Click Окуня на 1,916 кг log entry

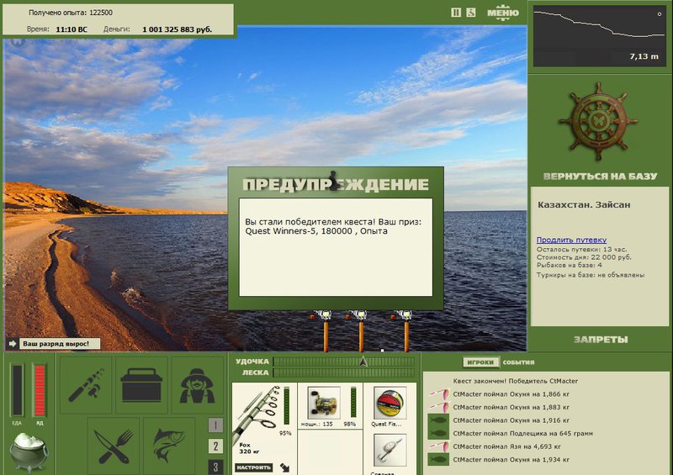[x=511, y=420]
